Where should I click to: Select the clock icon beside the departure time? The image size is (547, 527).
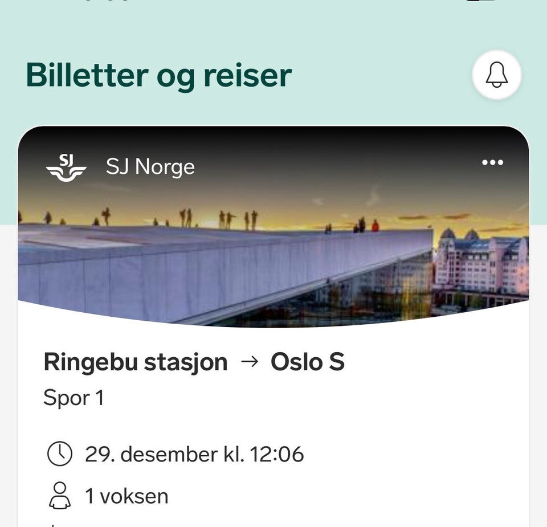tap(59, 454)
